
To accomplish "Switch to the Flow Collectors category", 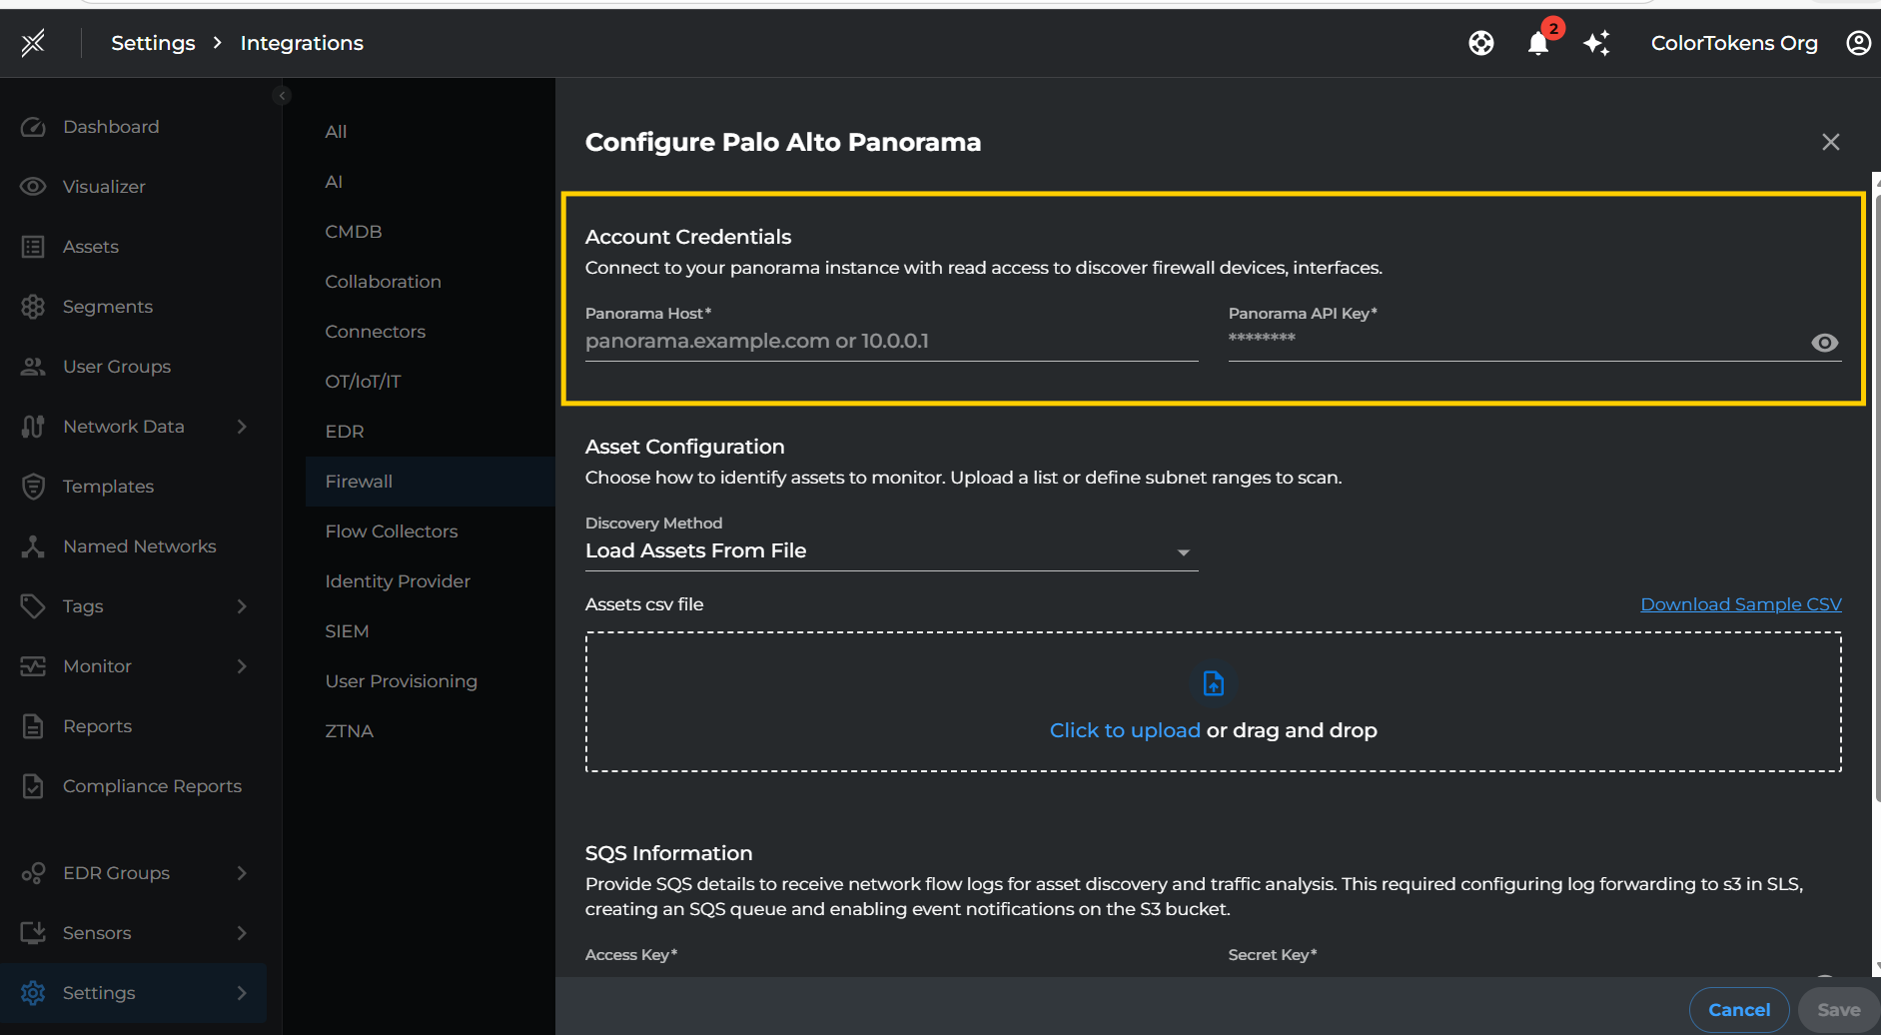I will (391, 530).
